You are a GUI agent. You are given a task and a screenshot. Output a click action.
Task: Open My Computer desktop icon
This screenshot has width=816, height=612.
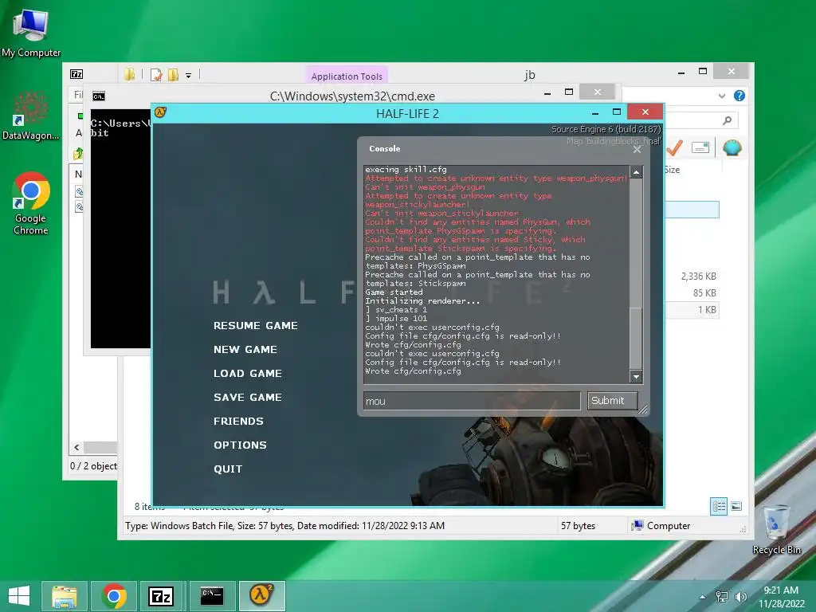pyautogui.click(x=31, y=32)
